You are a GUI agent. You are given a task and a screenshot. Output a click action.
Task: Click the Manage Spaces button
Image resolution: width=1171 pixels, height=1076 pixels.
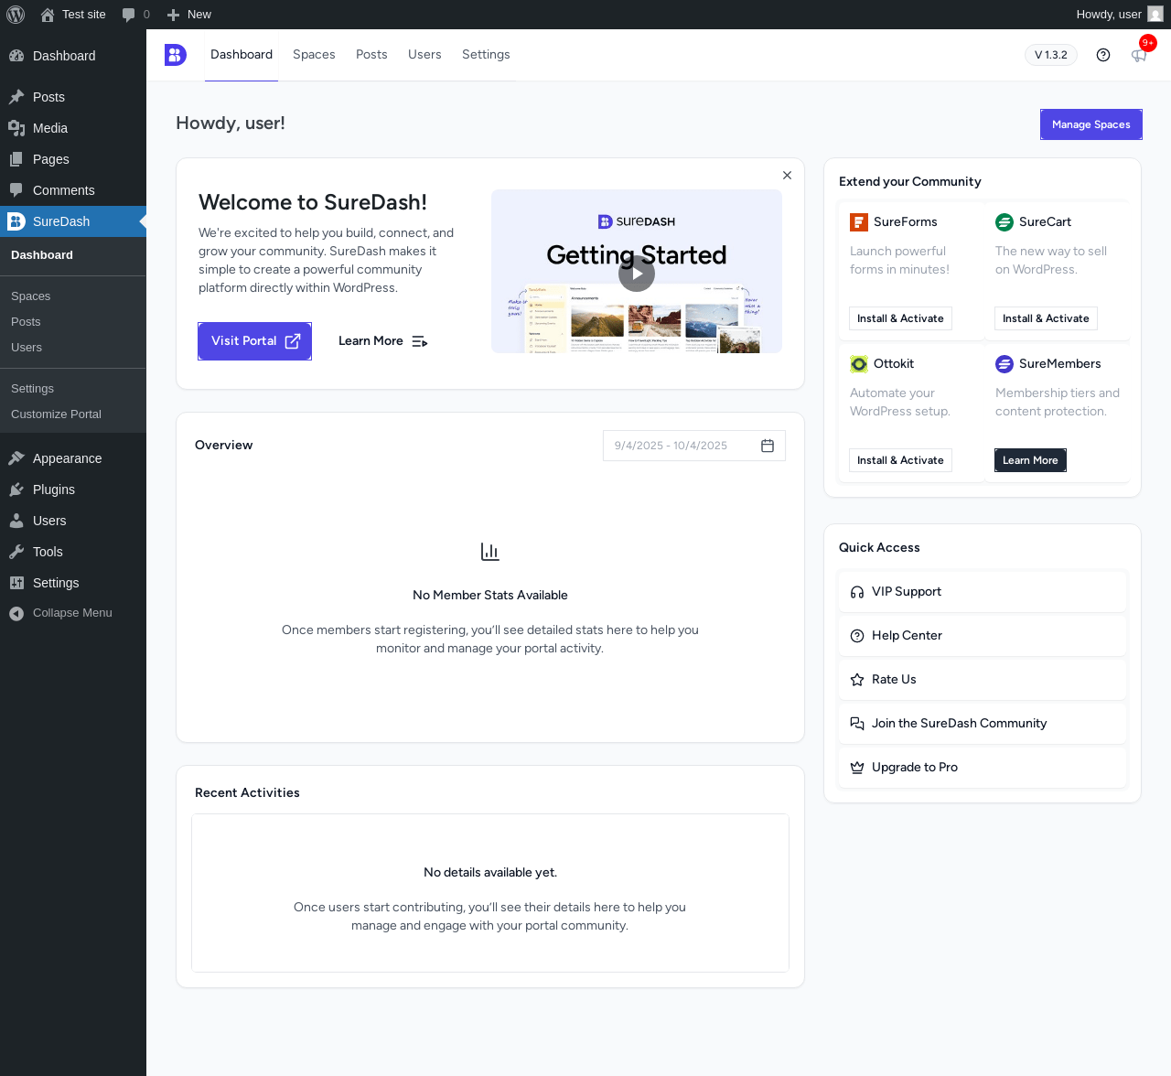click(x=1091, y=124)
